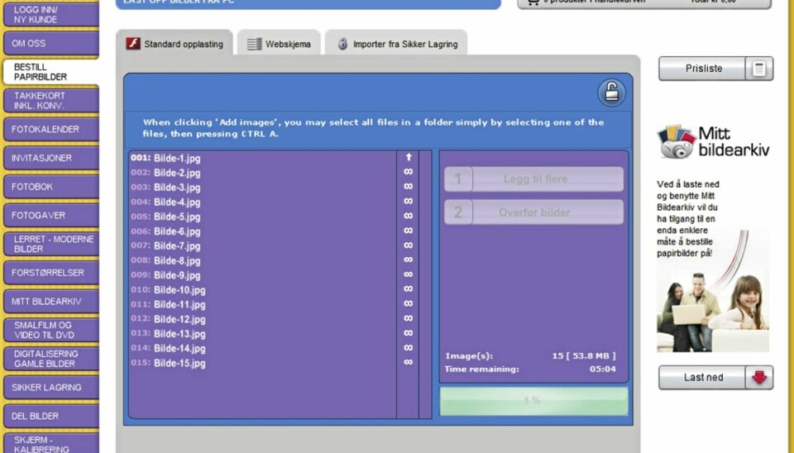Click the Last ned button
794x453 pixels.
coord(702,378)
